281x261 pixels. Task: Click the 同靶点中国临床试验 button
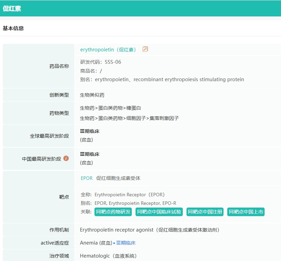[x=159, y=212]
